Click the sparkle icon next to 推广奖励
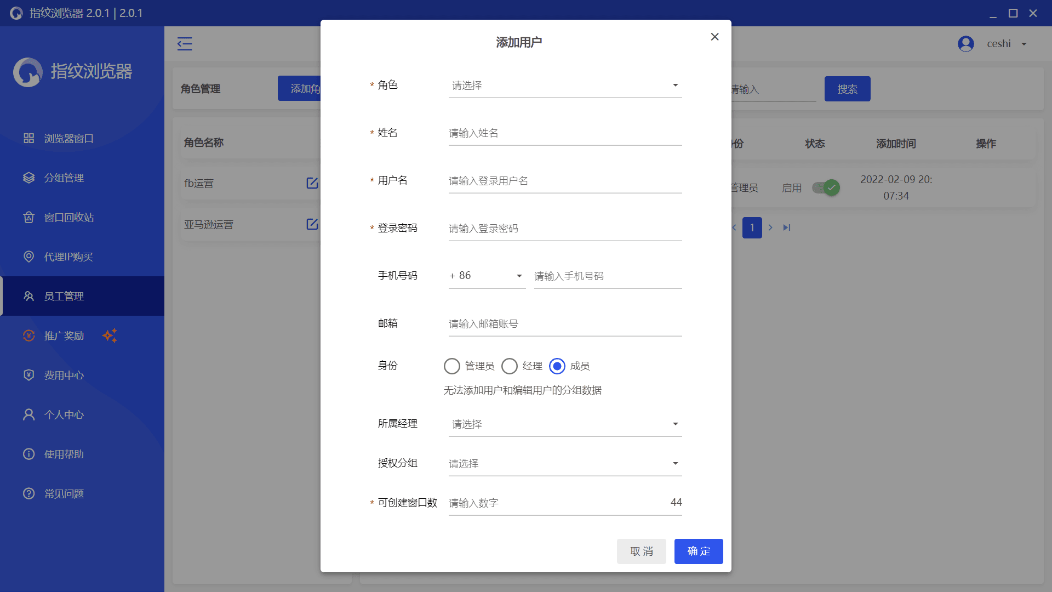This screenshot has width=1052, height=592. pyautogui.click(x=110, y=335)
